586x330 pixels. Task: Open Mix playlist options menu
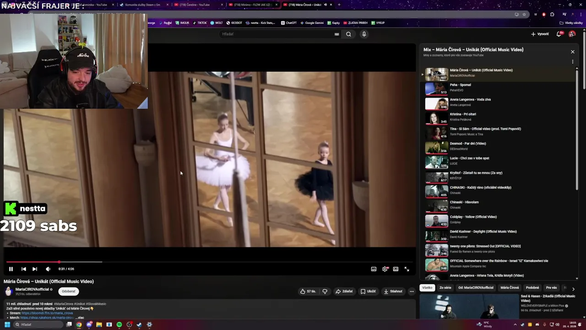[x=572, y=62]
